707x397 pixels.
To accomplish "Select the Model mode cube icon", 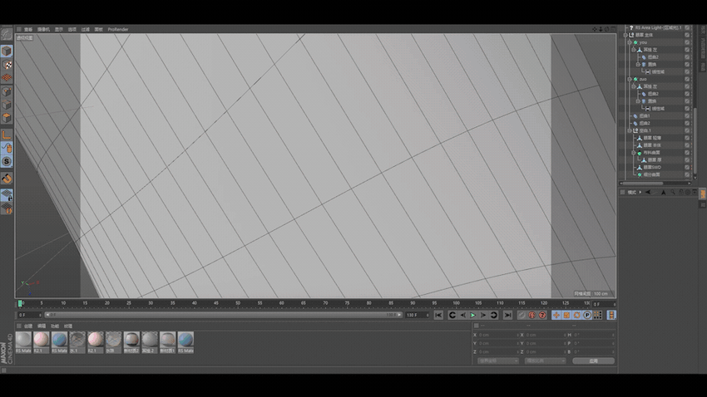I will click(x=7, y=51).
